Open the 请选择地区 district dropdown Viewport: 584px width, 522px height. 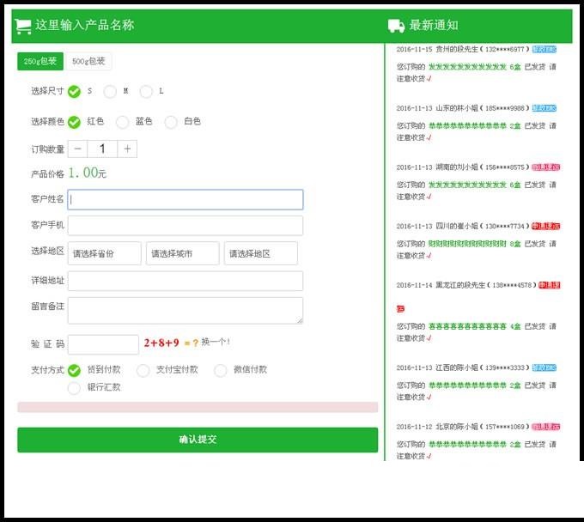tap(260, 253)
